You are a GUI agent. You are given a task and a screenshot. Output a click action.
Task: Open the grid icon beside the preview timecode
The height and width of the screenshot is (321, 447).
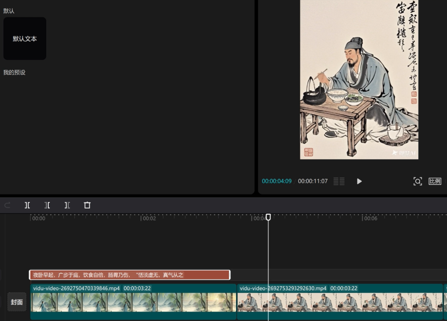339,181
